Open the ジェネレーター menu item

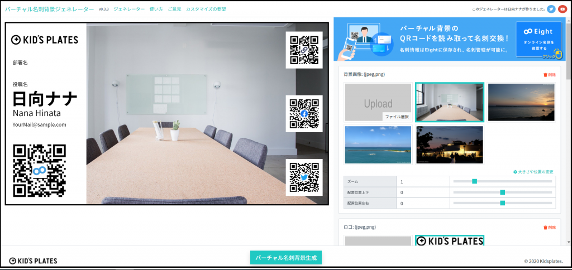[x=129, y=9]
